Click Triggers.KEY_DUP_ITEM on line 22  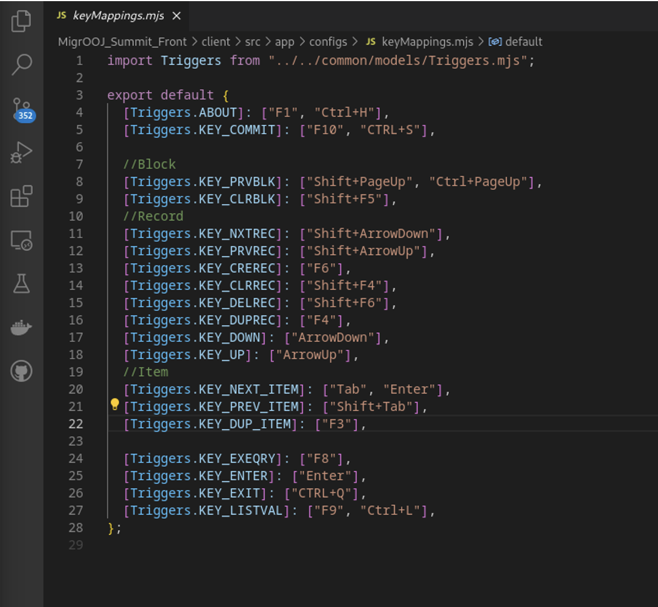click(211, 424)
